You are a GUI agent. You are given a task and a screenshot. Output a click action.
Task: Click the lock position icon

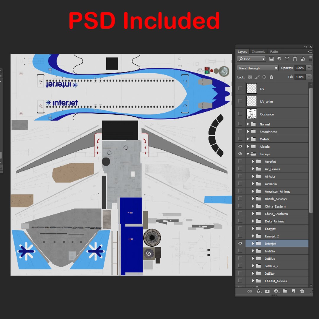coord(264,77)
